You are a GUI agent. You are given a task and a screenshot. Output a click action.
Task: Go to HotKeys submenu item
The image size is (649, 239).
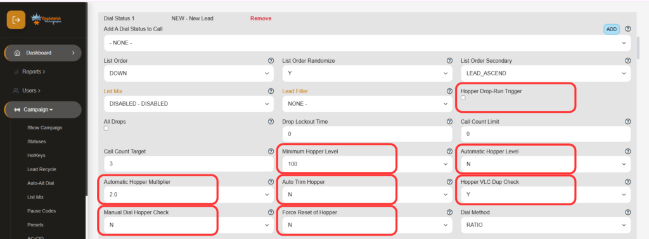tap(36, 155)
